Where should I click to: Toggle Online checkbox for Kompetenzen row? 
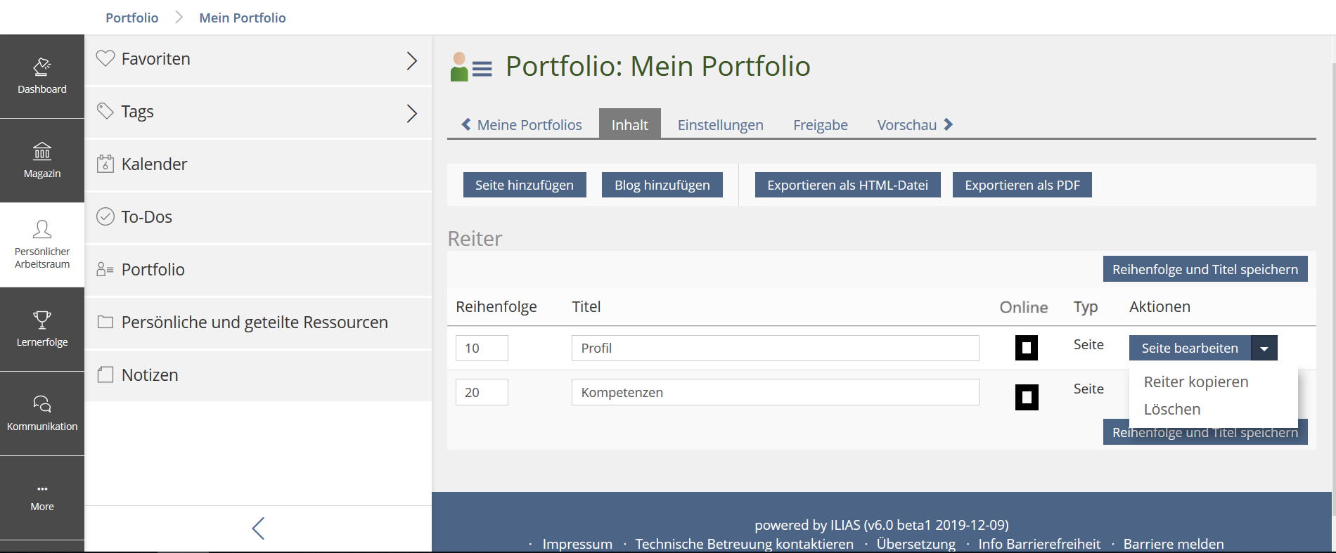click(x=1027, y=397)
